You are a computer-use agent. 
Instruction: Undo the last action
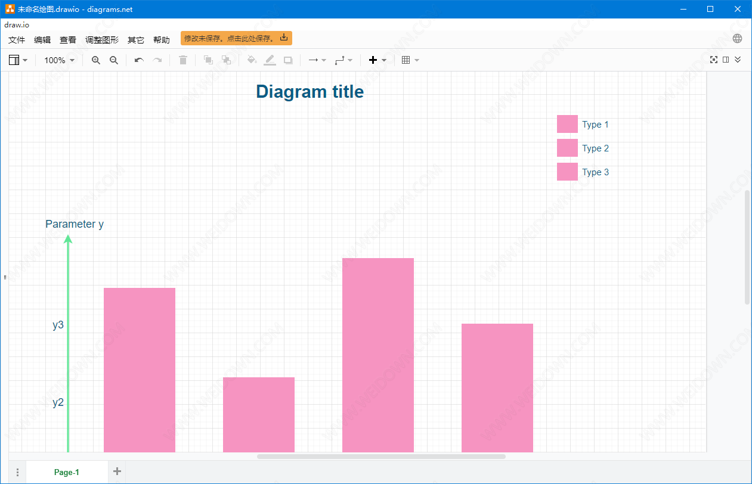(139, 60)
